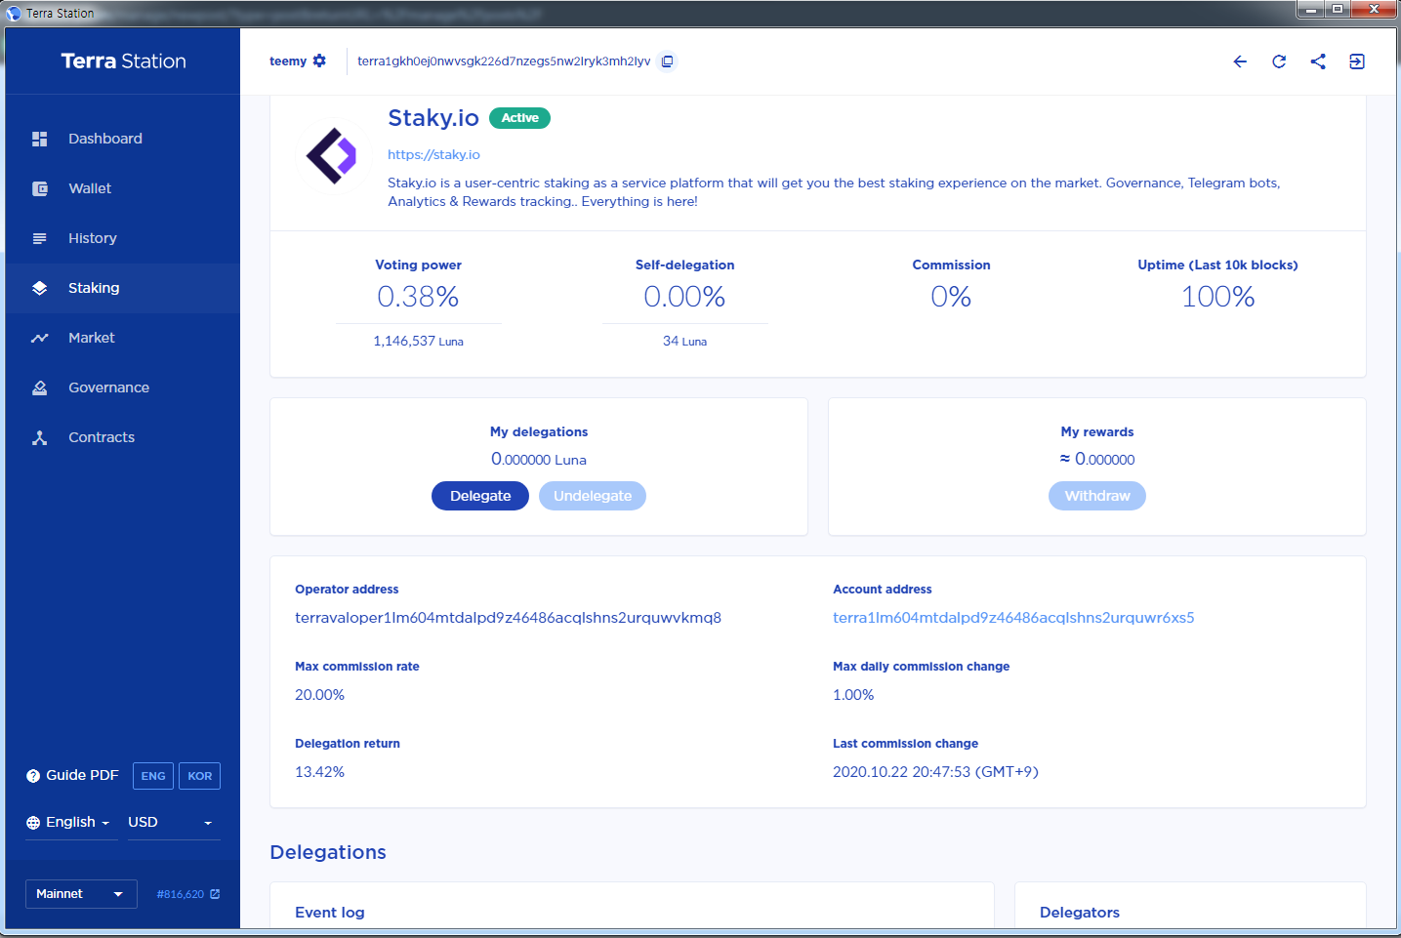Image resolution: width=1401 pixels, height=938 pixels.
Task: Click the Guide PDF help icon
Action: (33, 776)
